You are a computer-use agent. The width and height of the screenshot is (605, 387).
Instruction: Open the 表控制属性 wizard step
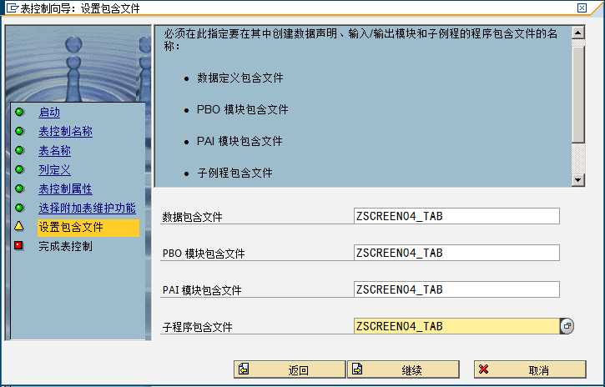click(x=65, y=189)
